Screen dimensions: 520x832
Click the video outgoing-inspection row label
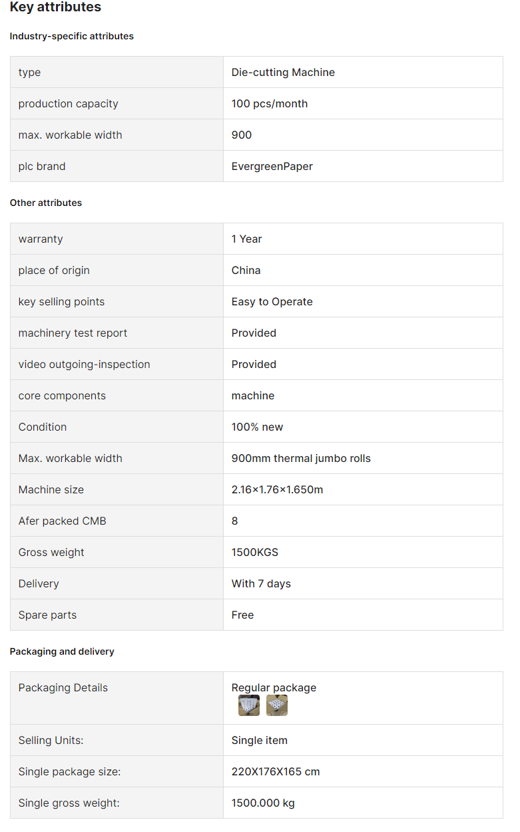(85, 364)
